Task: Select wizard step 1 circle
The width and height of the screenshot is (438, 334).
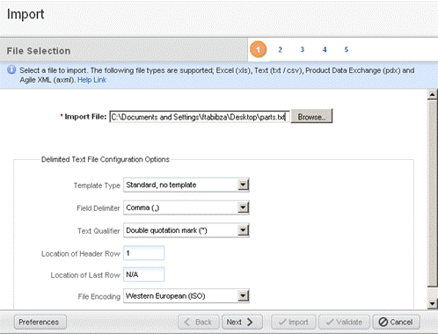Action: point(258,49)
